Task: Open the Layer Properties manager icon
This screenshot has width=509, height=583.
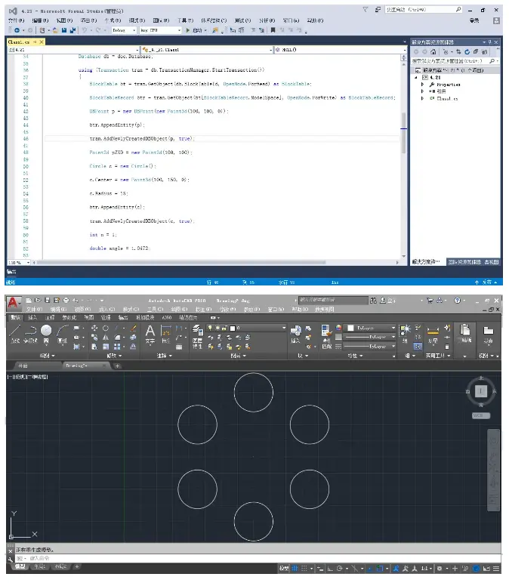Action: click(197, 330)
